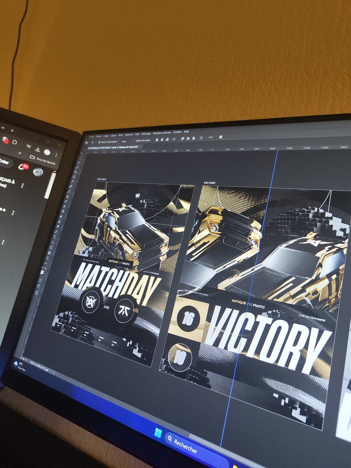Open the 'Image' menu in Photoshop
This screenshot has width=351, height=468.
pyautogui.click(x=106, y=136)
